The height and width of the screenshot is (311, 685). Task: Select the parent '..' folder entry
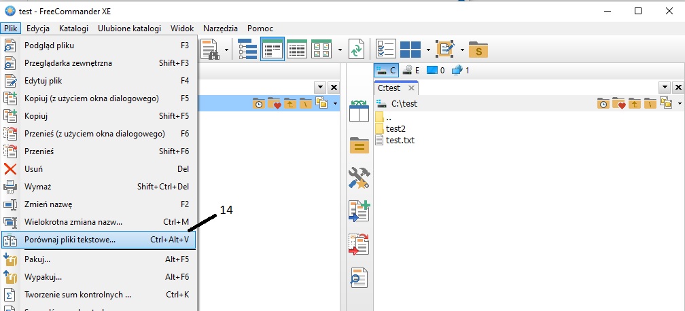click(x=383, y=117)
